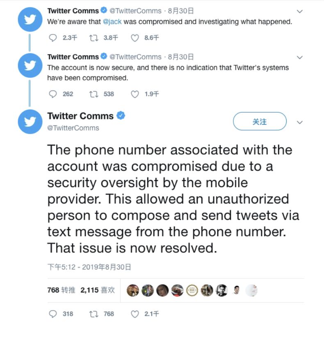Click Twitter Comms avatar on main tweet
The width and height of the screenshot is (324, 338).
[30, 122]
